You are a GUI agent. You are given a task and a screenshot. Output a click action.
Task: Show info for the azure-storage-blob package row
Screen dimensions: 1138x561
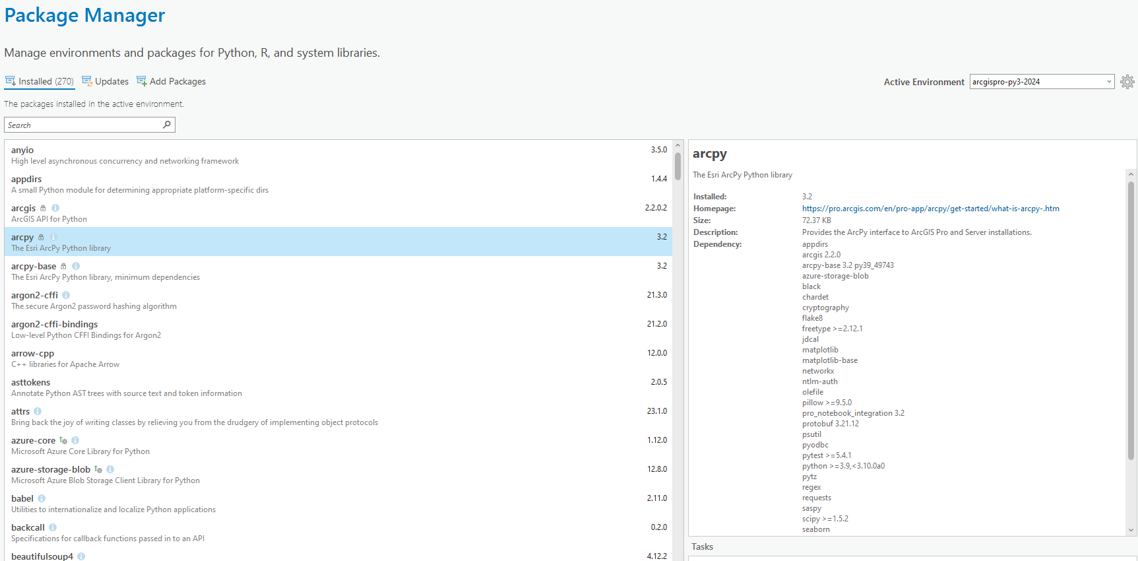[110, 469]
